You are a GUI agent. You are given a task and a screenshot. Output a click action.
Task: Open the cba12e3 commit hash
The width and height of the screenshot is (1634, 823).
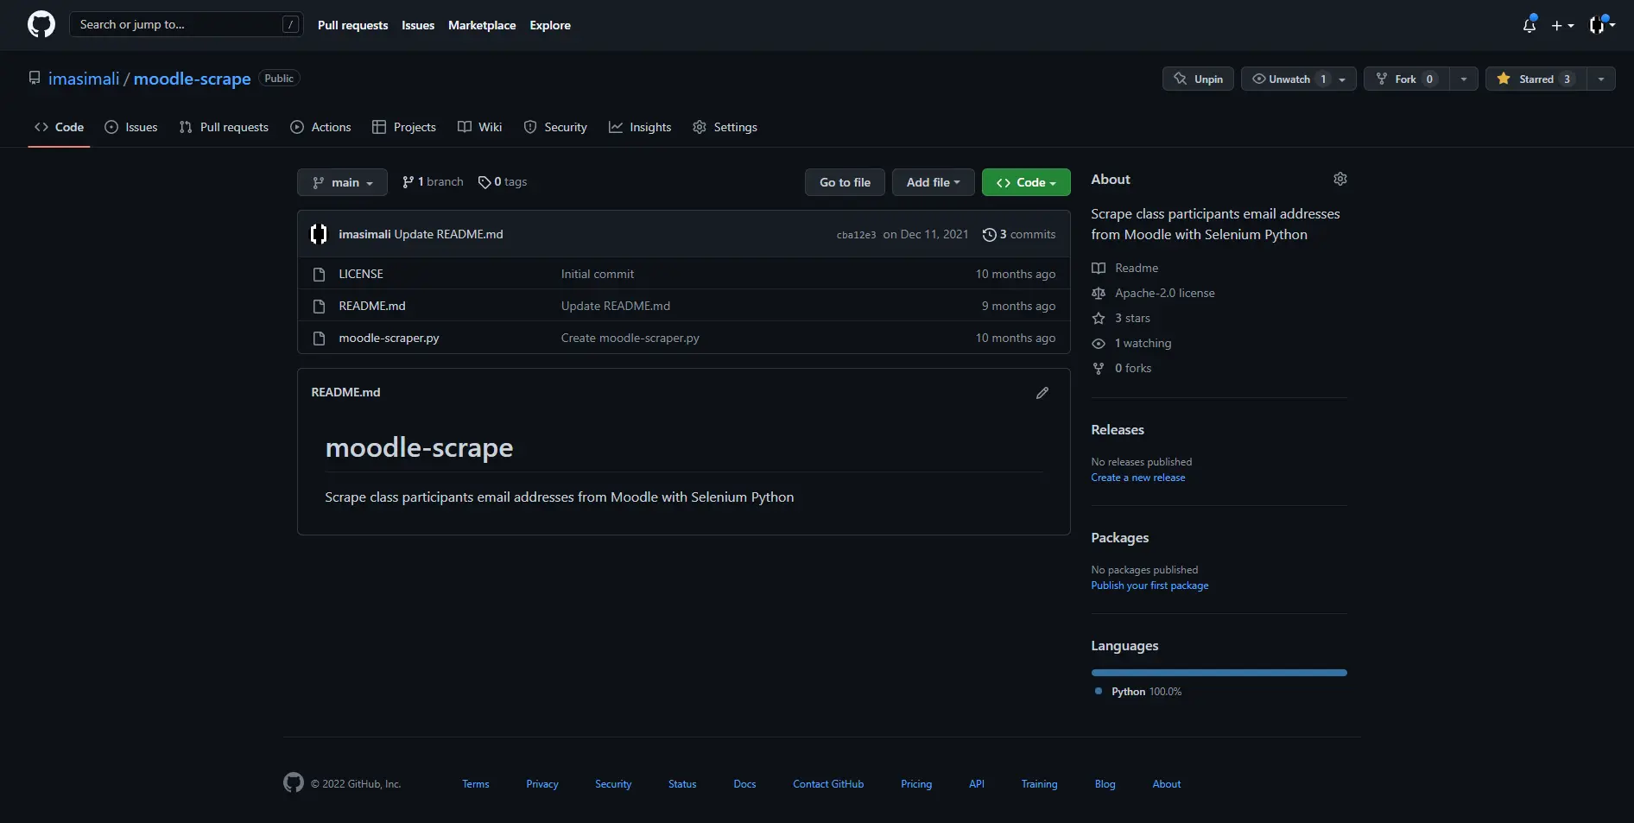(856, 235)
